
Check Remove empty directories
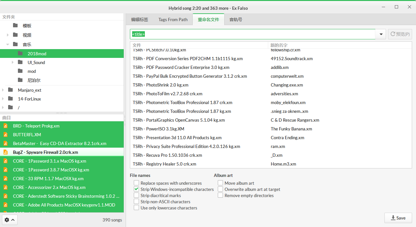coord(220,195)
